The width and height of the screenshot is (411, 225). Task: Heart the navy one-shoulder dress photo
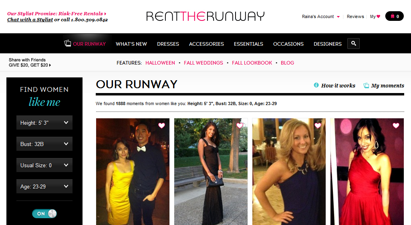coord(318,126)
